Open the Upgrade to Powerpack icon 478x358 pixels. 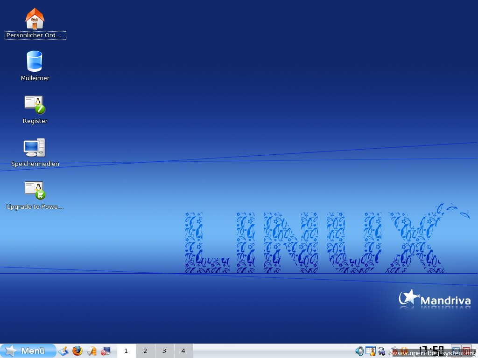point(35,190)
